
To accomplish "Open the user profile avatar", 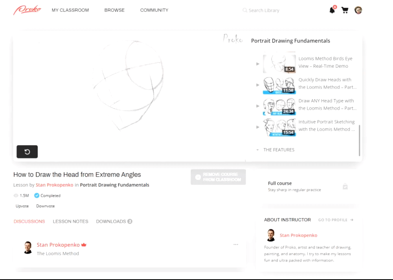I will [358, 10].
